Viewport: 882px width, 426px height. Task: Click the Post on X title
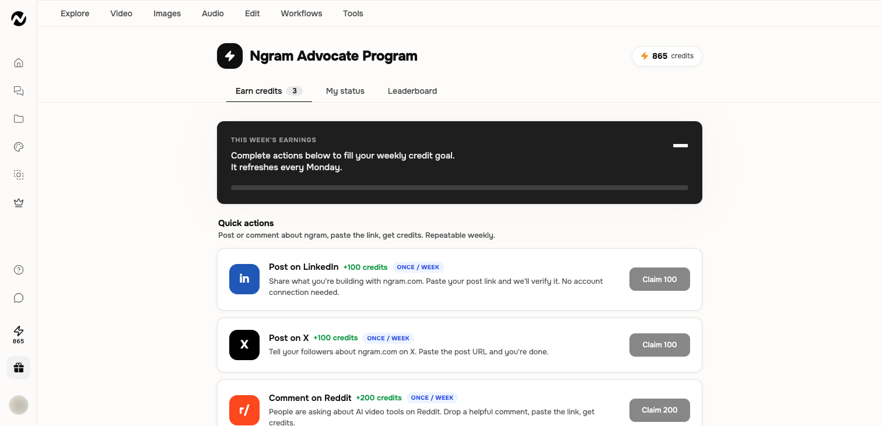(289, 338)
